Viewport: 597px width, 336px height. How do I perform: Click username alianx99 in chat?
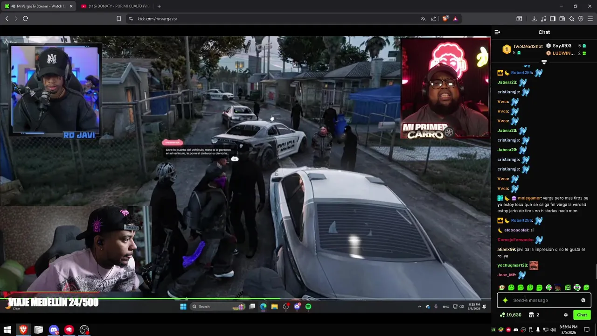(x=506, y=250)
